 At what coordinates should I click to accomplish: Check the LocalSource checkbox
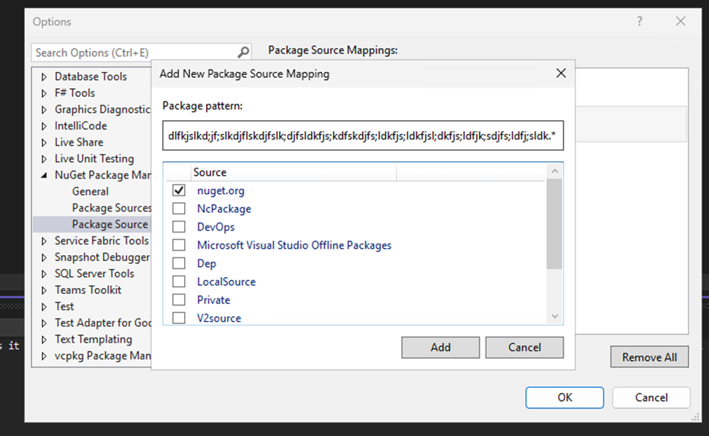click(x=179, y=281)
